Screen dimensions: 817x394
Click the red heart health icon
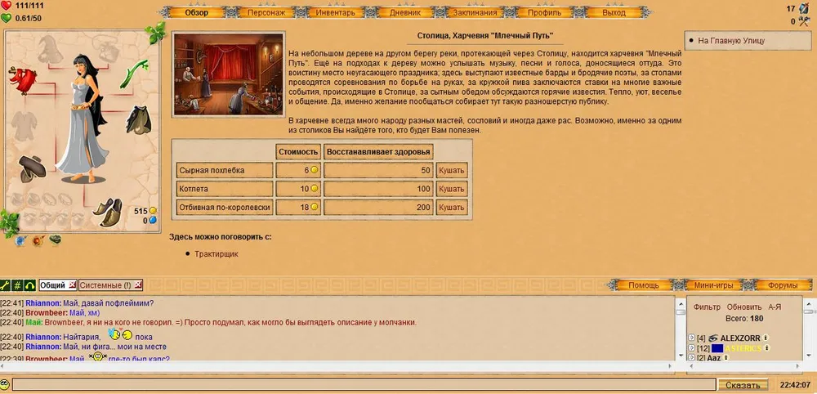tap(6, 6)
